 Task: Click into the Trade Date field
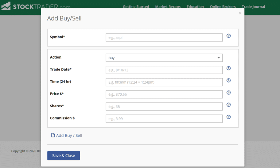point(164,70)
